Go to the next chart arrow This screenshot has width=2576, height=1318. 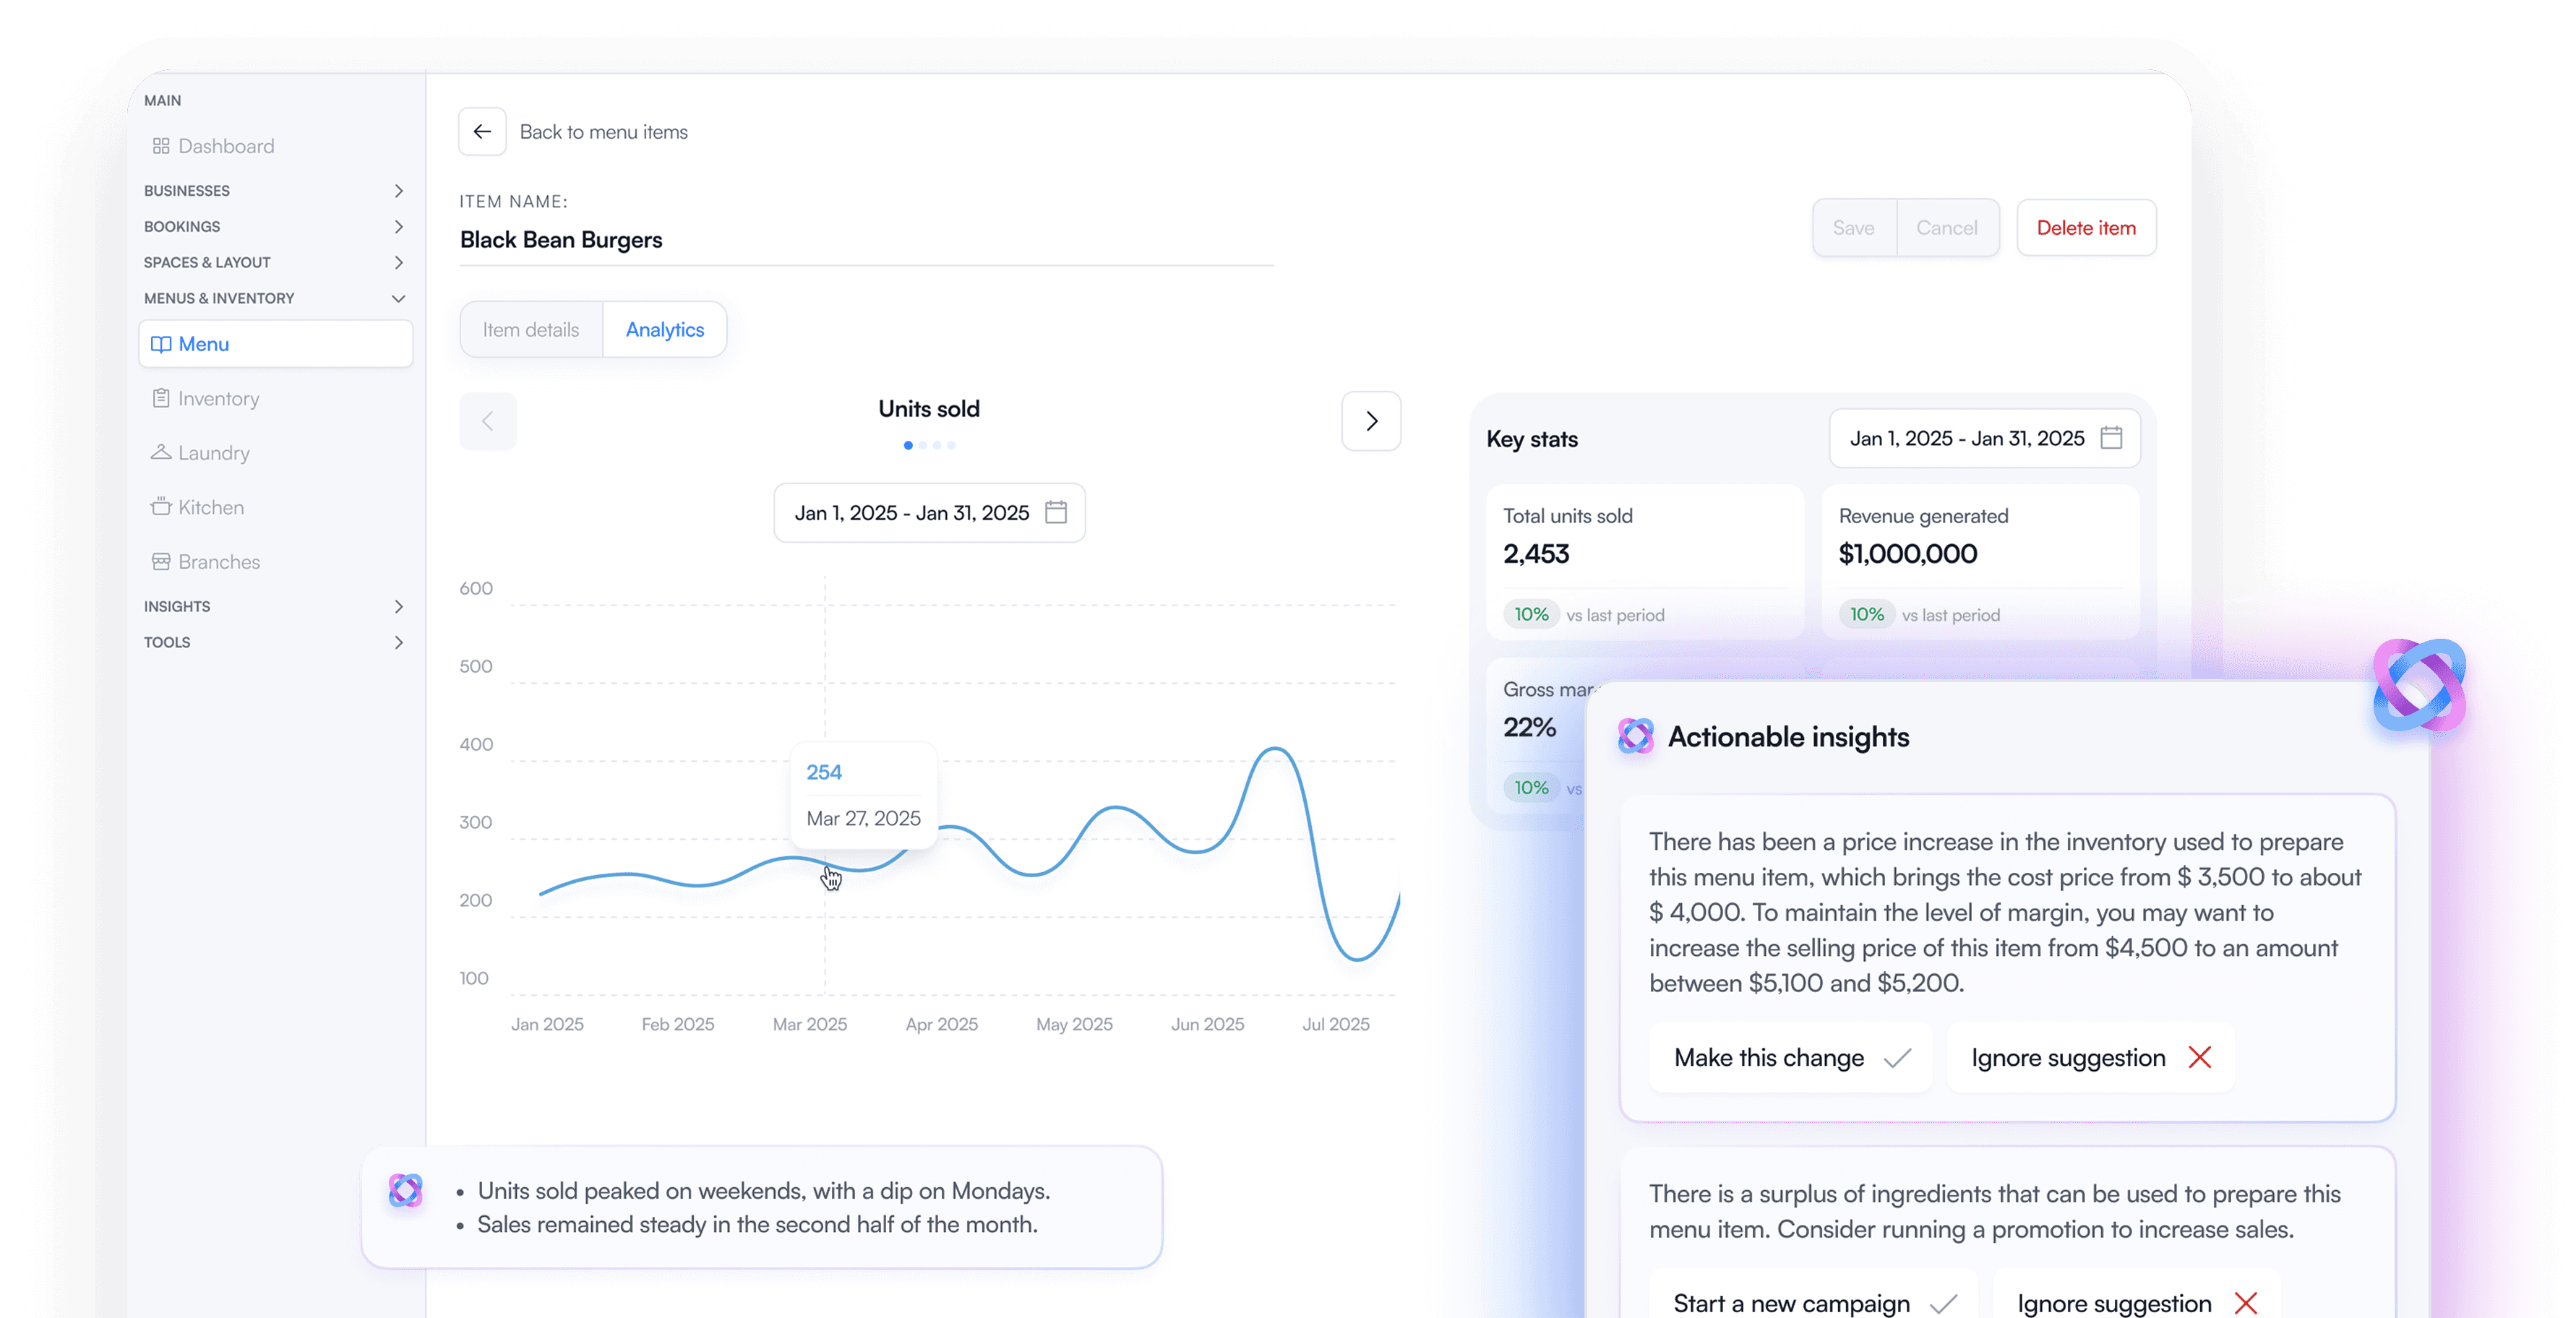click(x=1371, y=421)
